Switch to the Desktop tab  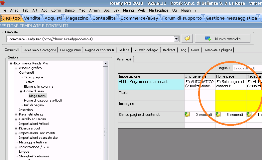[11, 18]
